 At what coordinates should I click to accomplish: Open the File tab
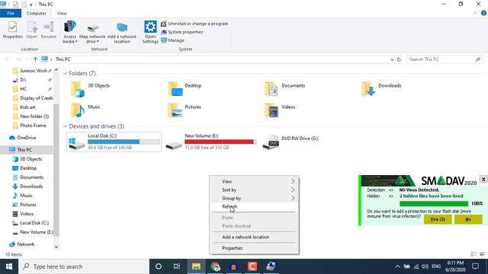11,14
